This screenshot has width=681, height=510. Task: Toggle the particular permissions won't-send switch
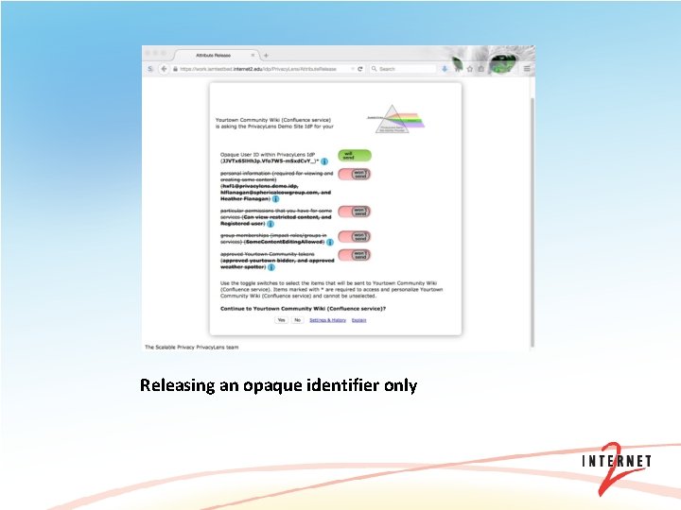coord(355,212)
